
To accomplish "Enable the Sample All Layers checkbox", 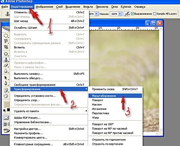I will click(x=155, y=14).
